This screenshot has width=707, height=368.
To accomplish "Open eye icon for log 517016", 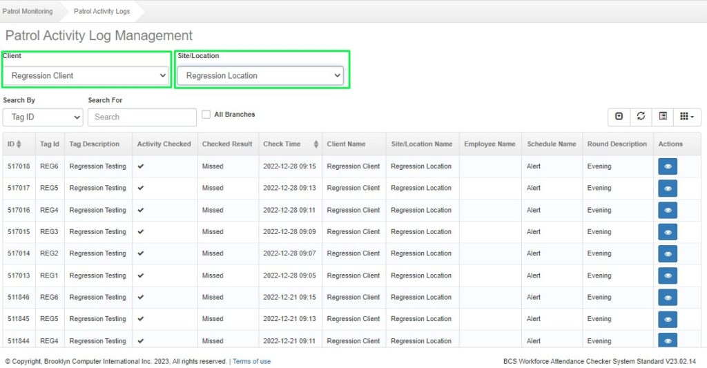I will point(668,210).
